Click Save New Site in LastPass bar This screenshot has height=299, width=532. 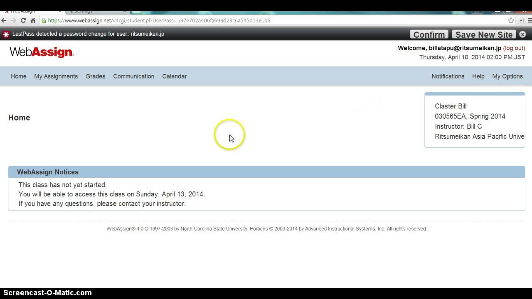[484, 34]
